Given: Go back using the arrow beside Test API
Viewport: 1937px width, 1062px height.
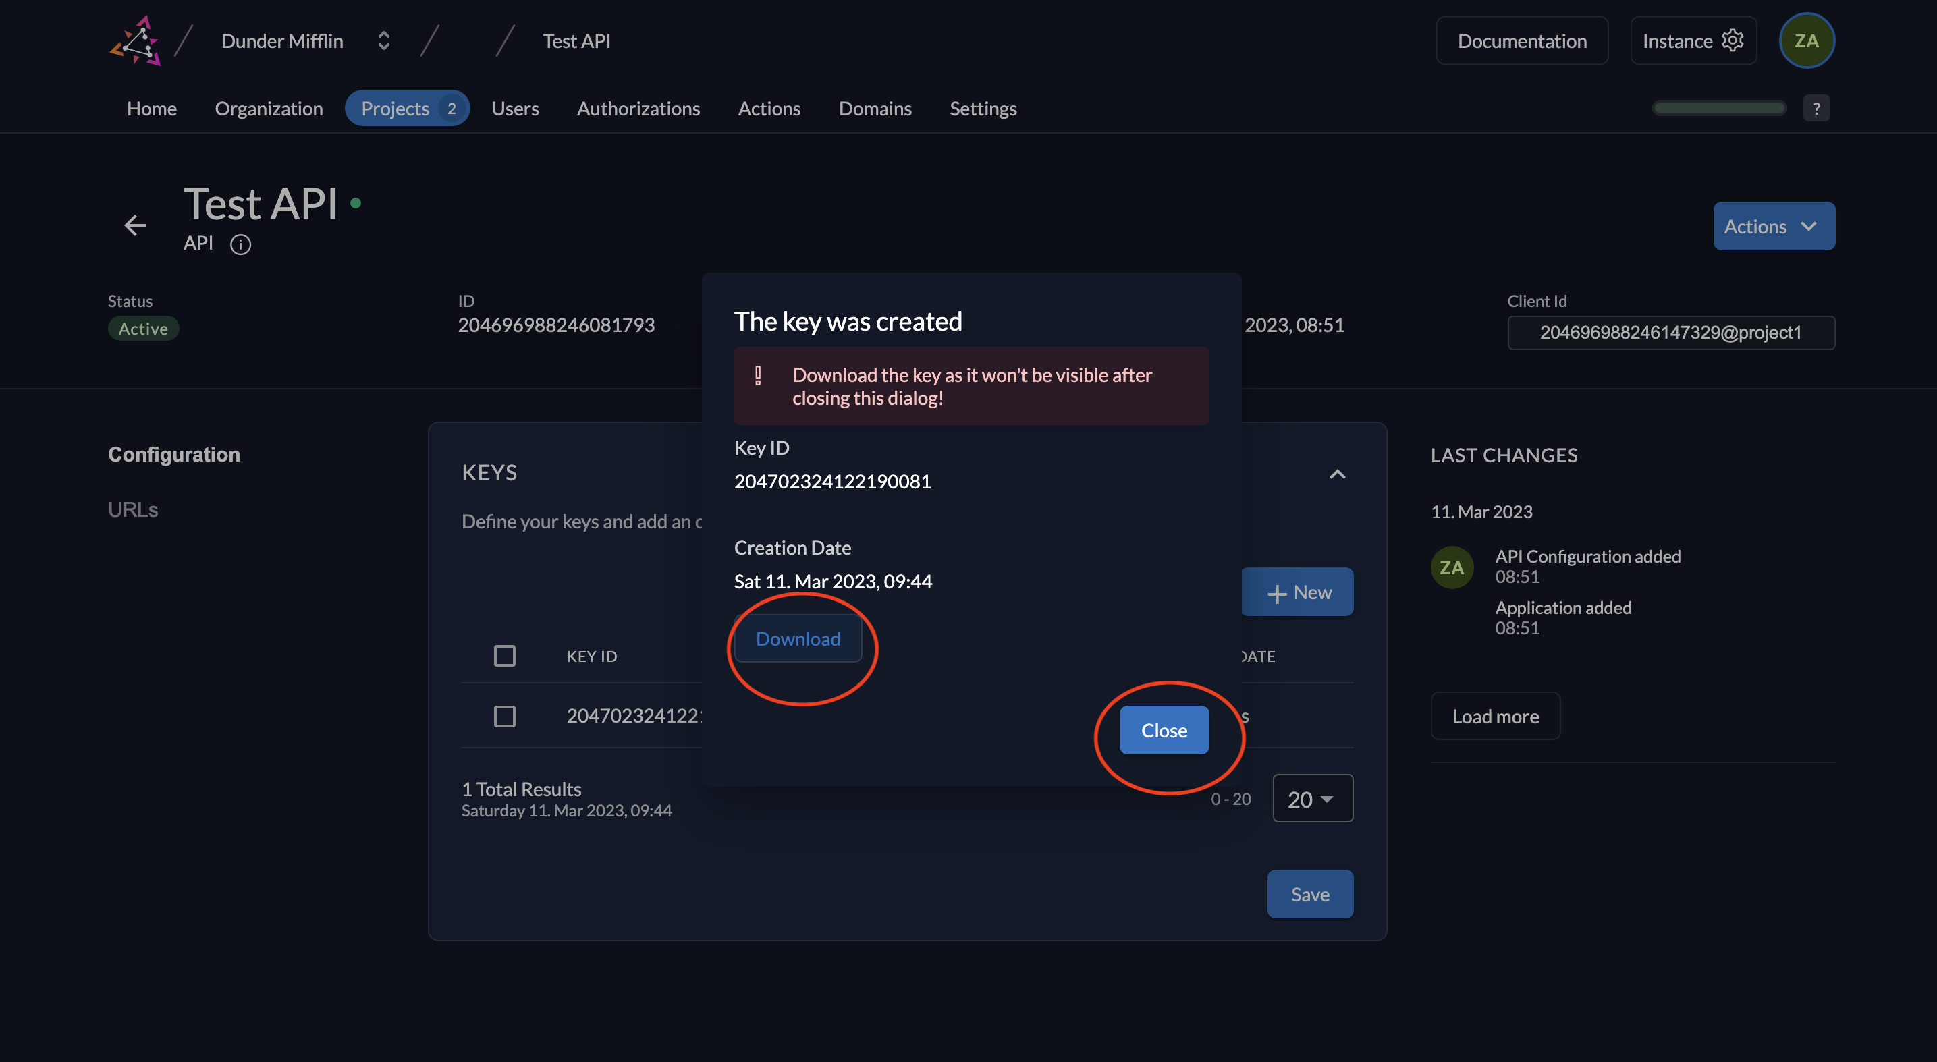Looking at the screenshot, I should pos(136,225).
